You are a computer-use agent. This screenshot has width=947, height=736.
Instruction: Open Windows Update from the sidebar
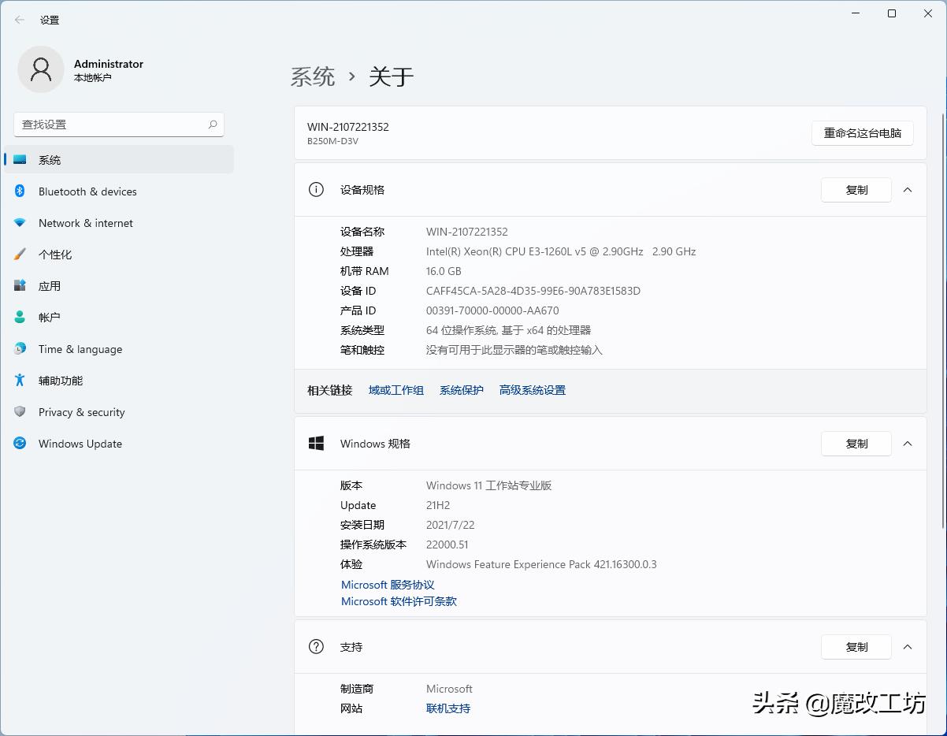[80, 444]
